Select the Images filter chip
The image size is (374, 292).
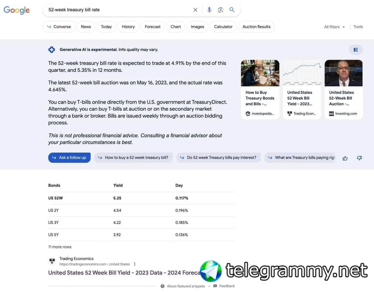coord(197,27)
